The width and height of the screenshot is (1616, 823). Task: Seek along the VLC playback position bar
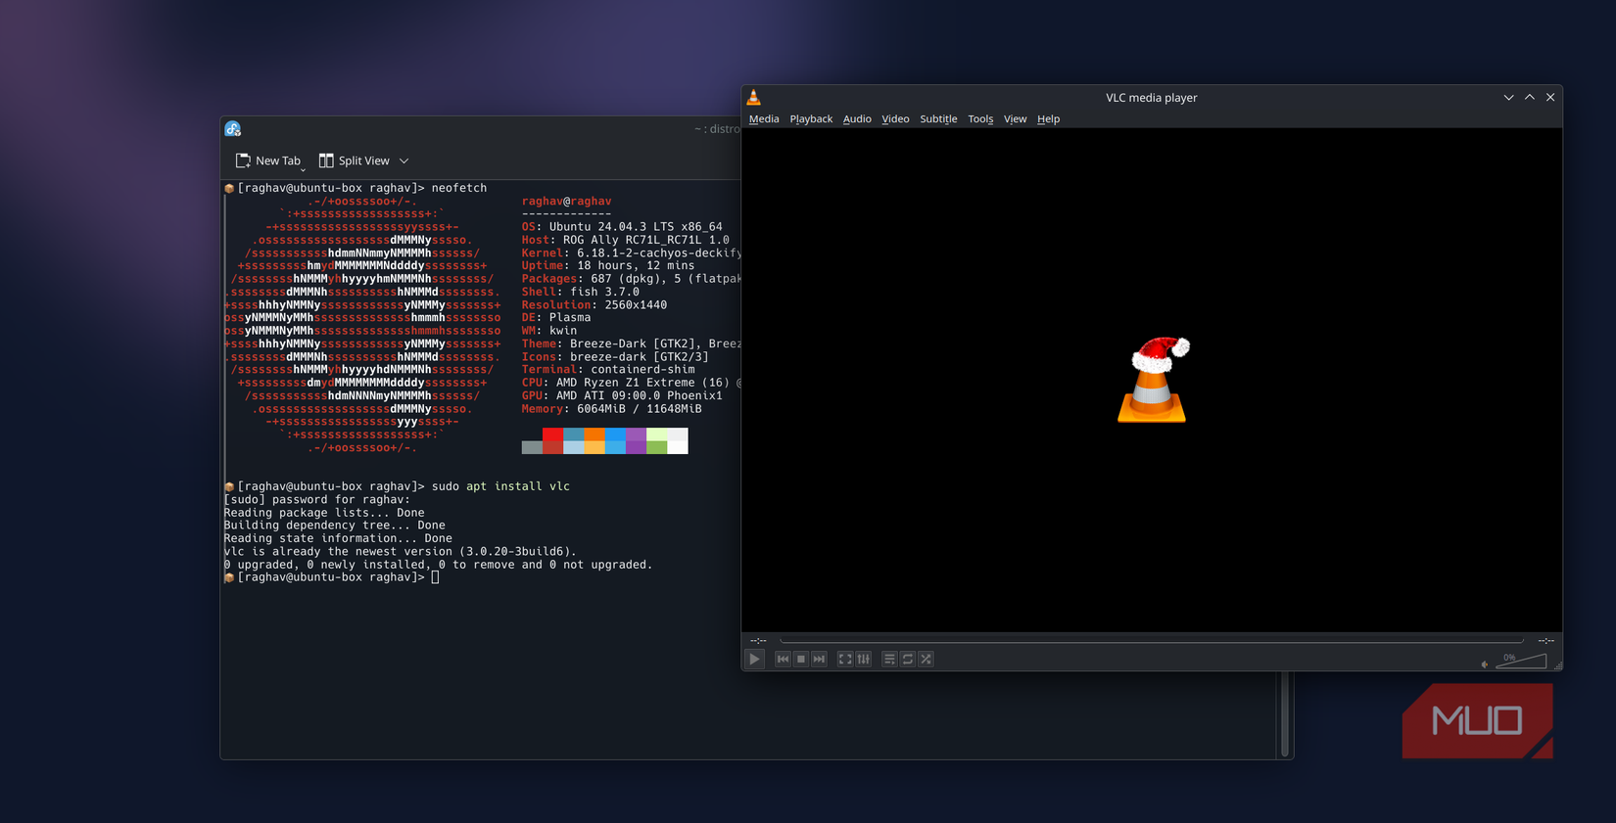pos(1152,640)
